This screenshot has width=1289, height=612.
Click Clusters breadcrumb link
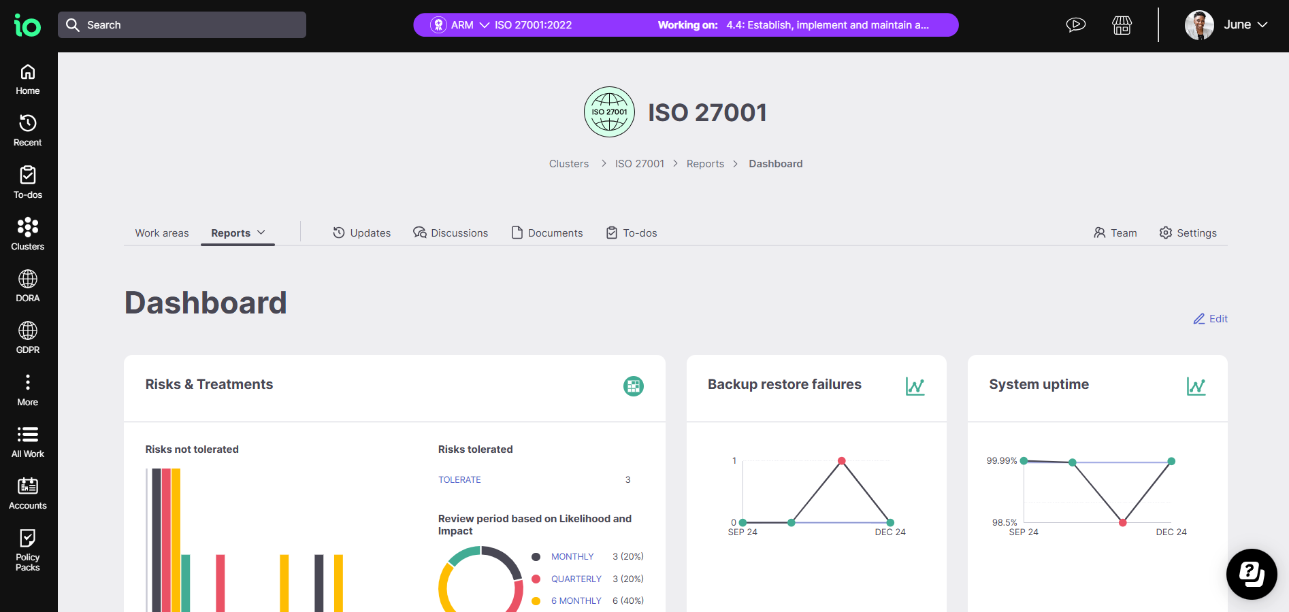pos(569,164)
